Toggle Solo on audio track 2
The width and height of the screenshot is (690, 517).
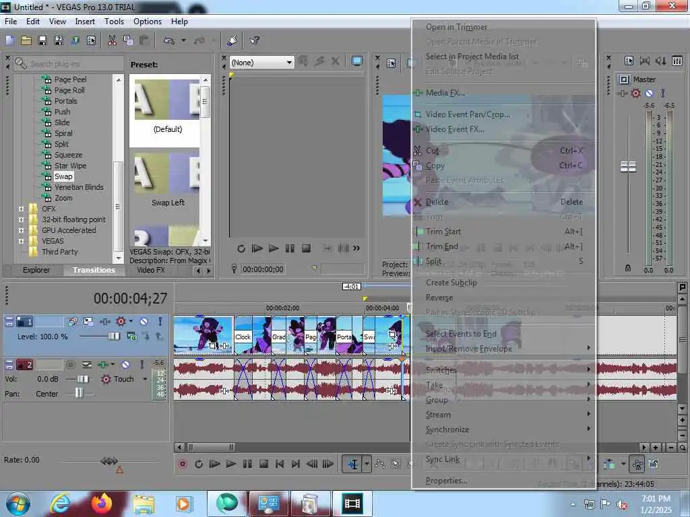pyautogui.click(x=142, y=364)
